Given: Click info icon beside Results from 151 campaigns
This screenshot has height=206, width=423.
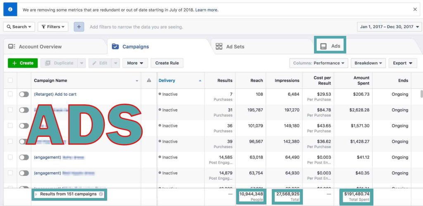Looking at the screenshot, I should (101, 194).
